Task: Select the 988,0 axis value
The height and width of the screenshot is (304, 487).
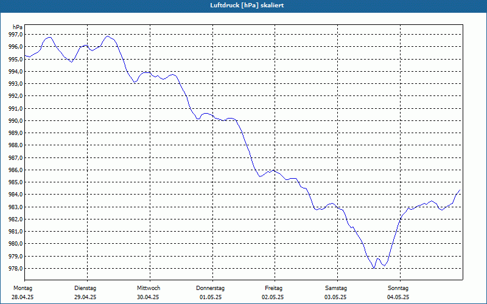Action: [x=16, y=145]
